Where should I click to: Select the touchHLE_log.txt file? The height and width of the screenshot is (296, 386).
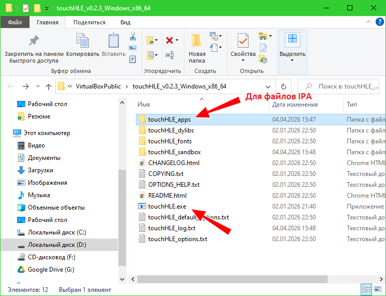point(172,228)
